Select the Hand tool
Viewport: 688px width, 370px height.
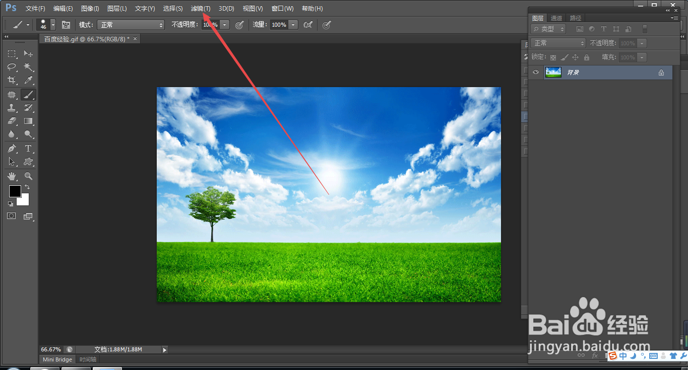tap(12, 176)
